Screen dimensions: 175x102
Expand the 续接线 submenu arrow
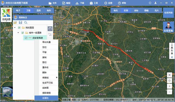tap(57, 78)
